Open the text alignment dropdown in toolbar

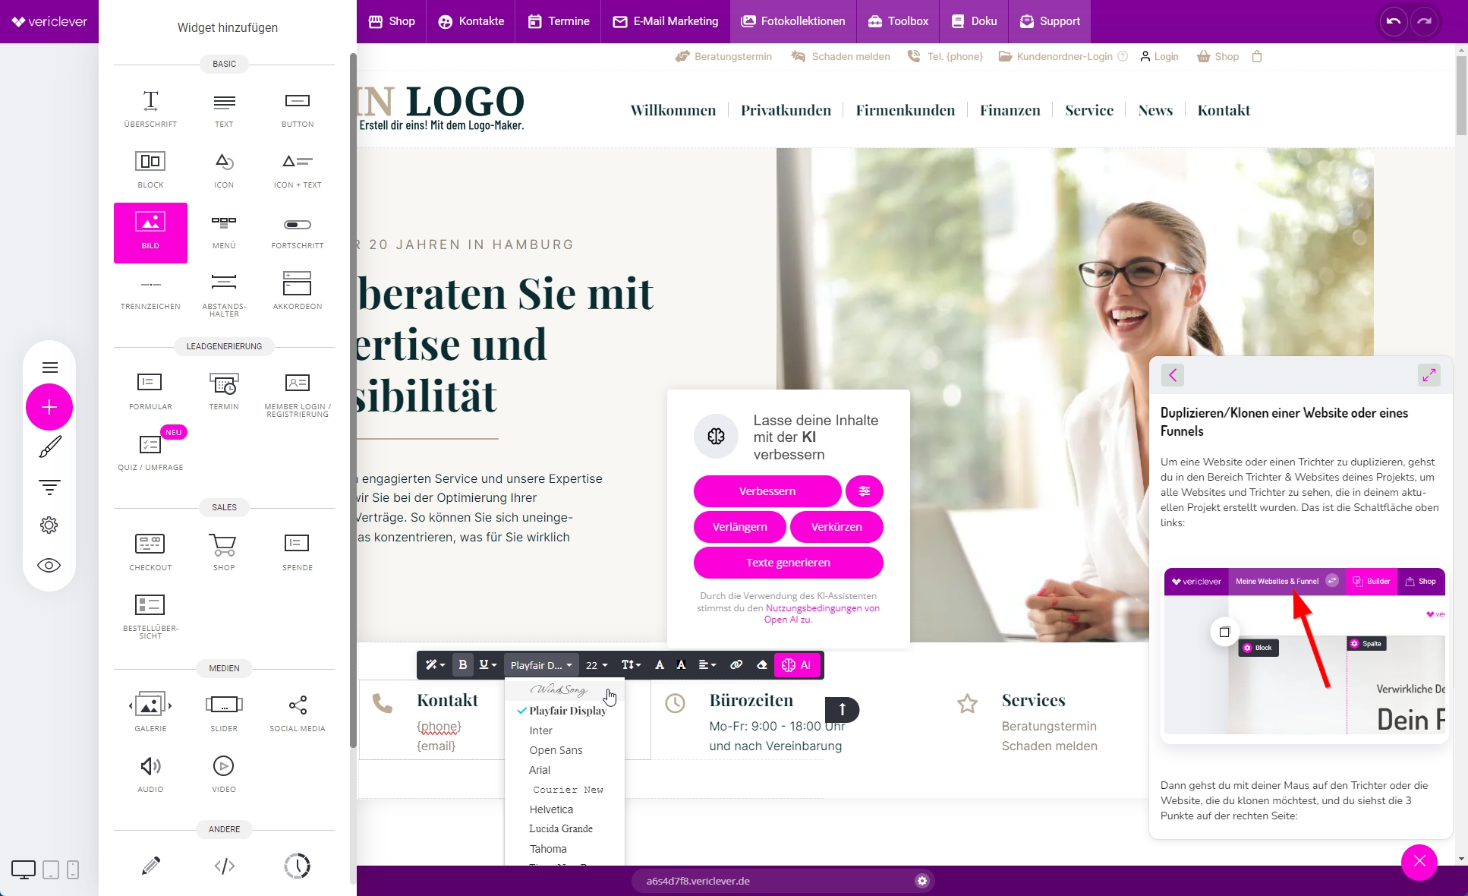point(707,664)
